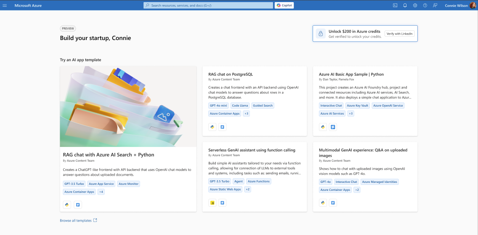The height and width of the screenshot is (235, 478).
Task: Focus the Search resources, services, and docs field
Action: [208, 5]
